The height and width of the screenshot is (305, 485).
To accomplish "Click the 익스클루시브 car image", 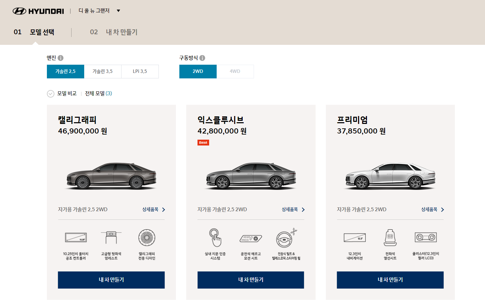I will (251, 176).
